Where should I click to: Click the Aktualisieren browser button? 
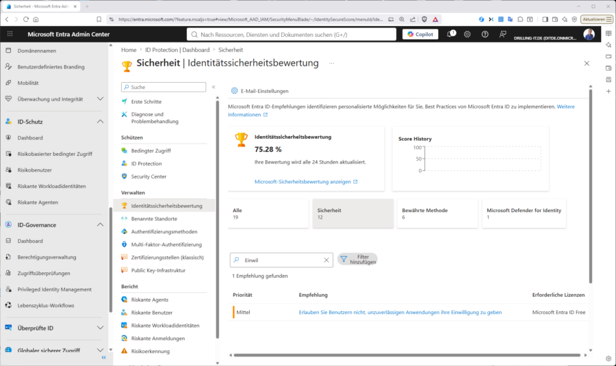pos(597,19)
